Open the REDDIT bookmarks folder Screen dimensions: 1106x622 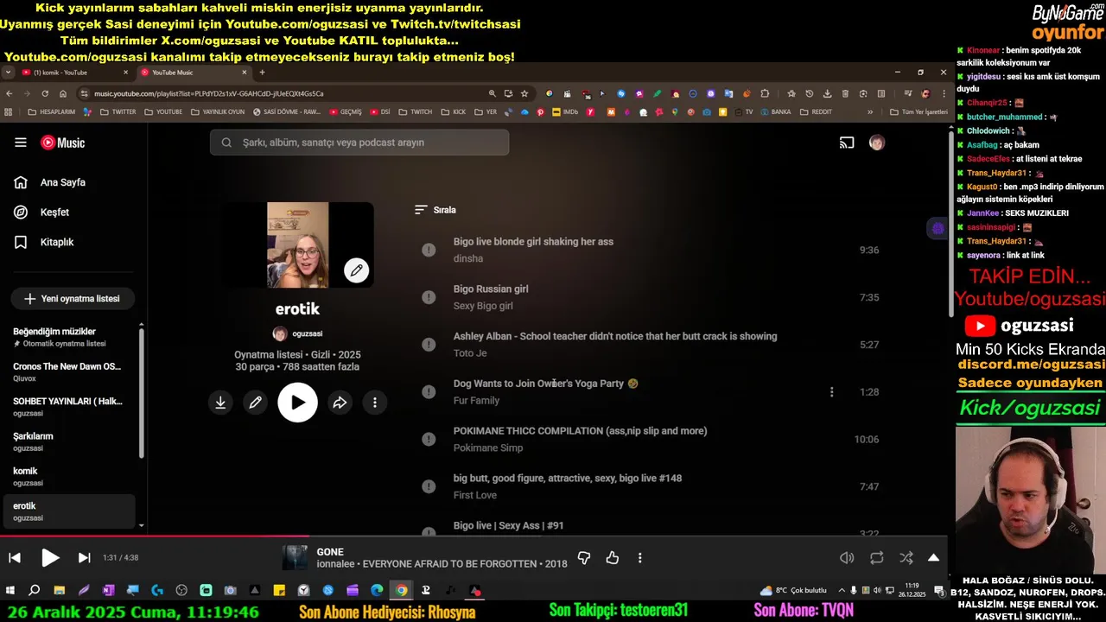point(817,111)
